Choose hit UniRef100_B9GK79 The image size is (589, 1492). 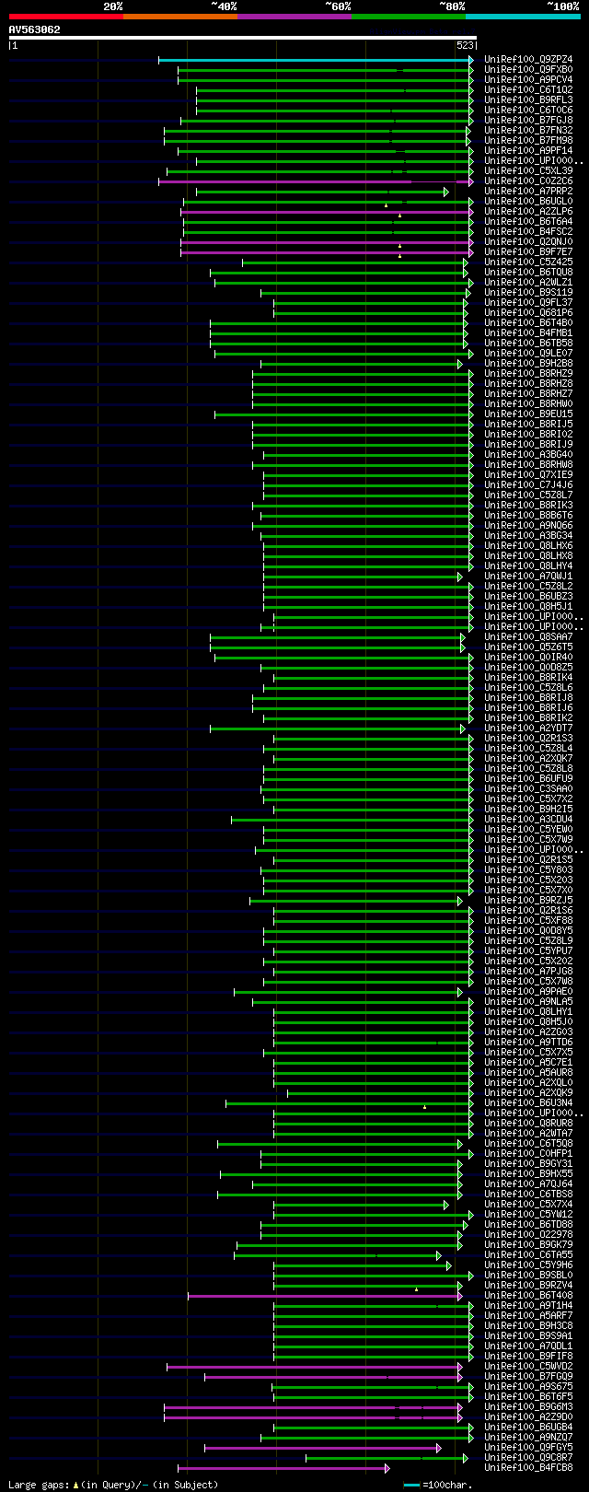coord(528,1245)
